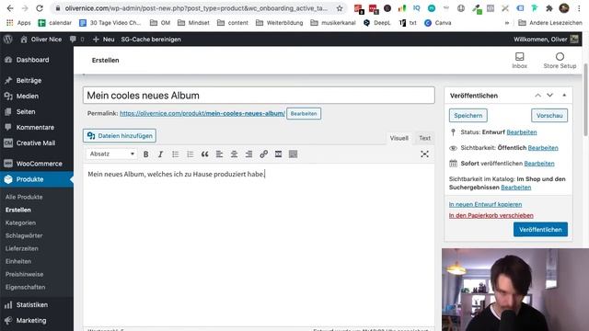
Task: Open the WordPress logo menu
Action: click(8, 39)
